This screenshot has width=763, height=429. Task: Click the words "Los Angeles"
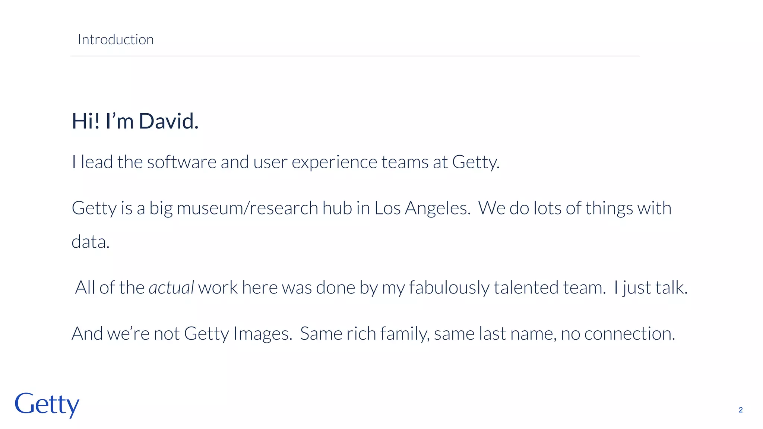click(420, 208)
